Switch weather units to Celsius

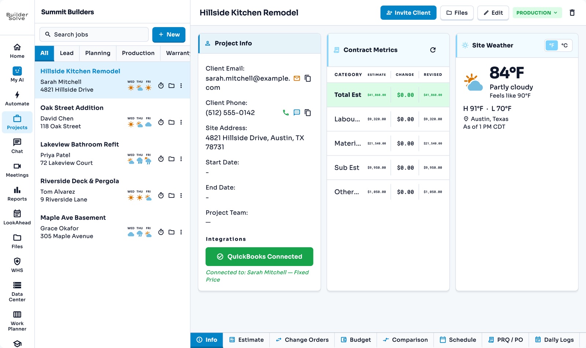[x=565, y=45]
